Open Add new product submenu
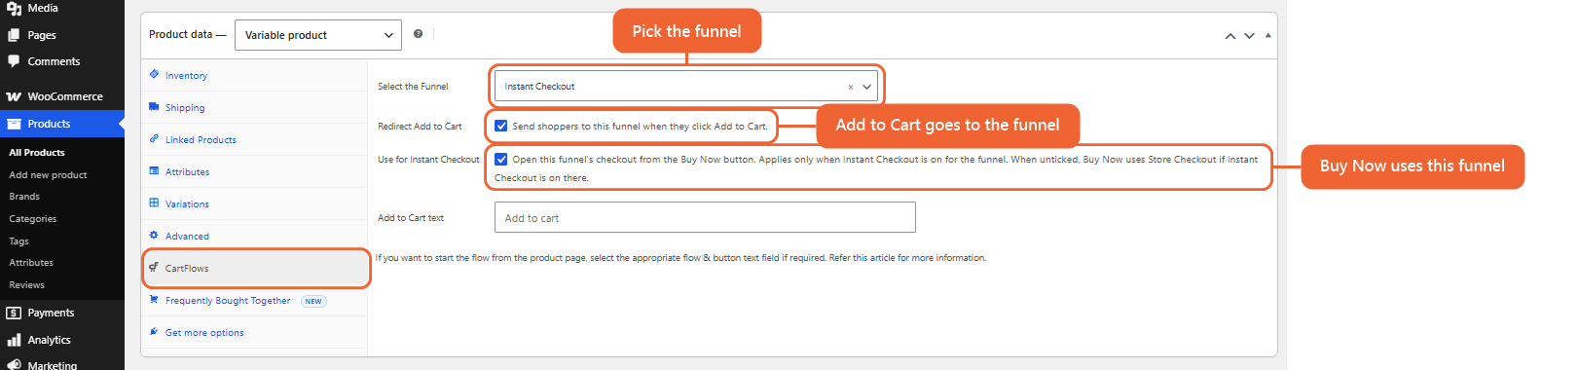 [48, 174]
